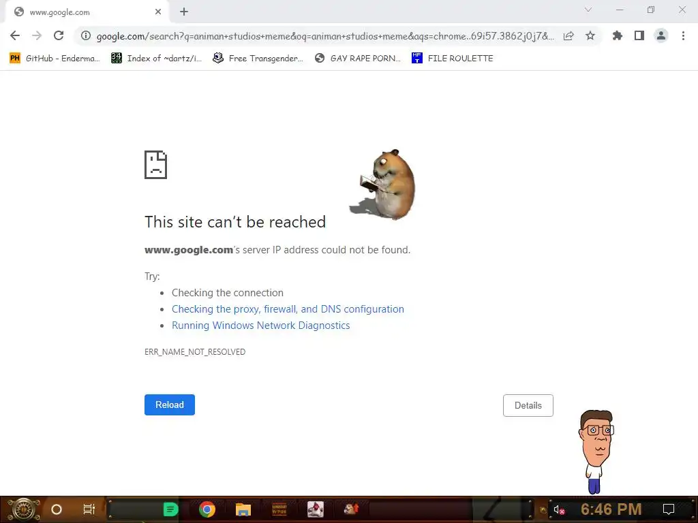Open proxy, firewall, and DNS configuration link
This screenshot has width=698, height=523.
[288, 309]
